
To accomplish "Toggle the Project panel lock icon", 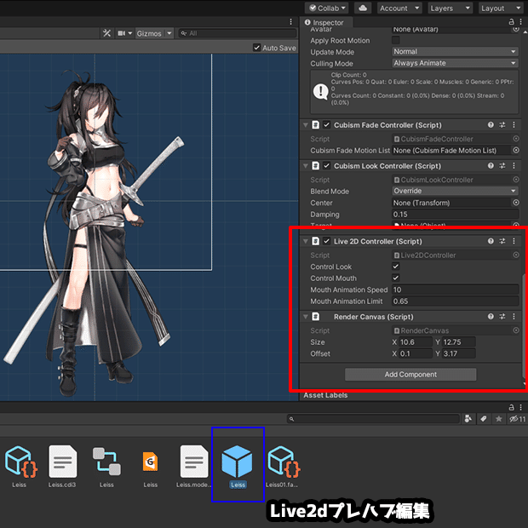I will [x=511, y=407].
